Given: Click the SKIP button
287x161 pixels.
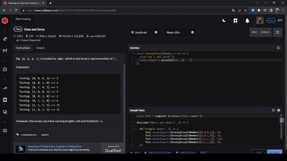Looking at the screenshot, I should [135, 153].
